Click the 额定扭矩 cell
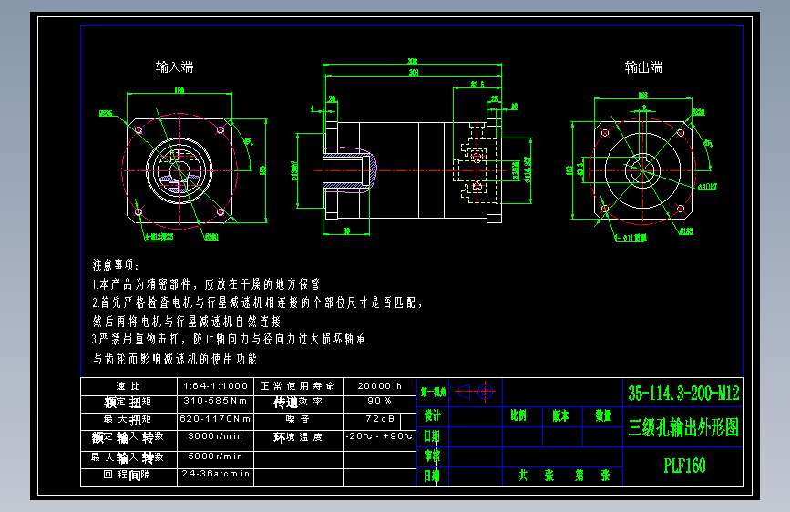Screen dimensions: 790x512 [x=128, y=403]
